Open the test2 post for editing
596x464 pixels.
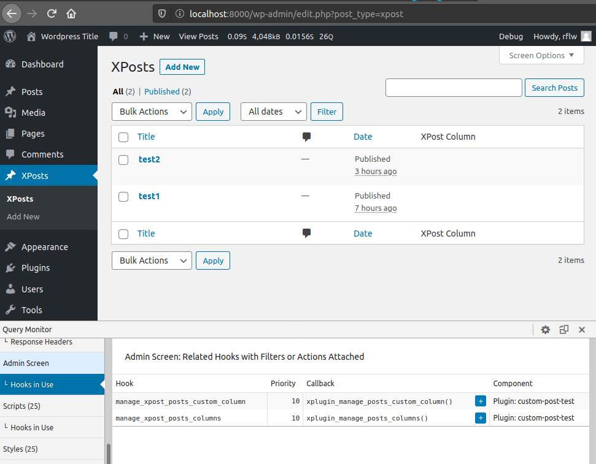[149, 159]
